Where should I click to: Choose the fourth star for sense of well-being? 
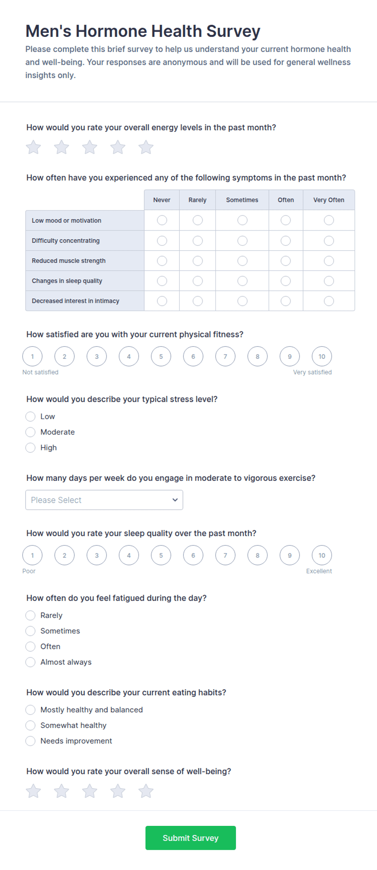[x=118, y=791]
